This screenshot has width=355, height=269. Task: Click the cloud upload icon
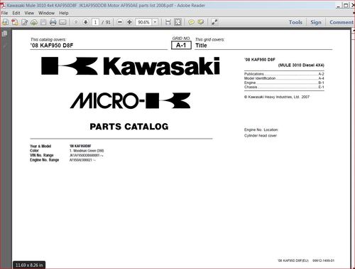click(34, 22)
